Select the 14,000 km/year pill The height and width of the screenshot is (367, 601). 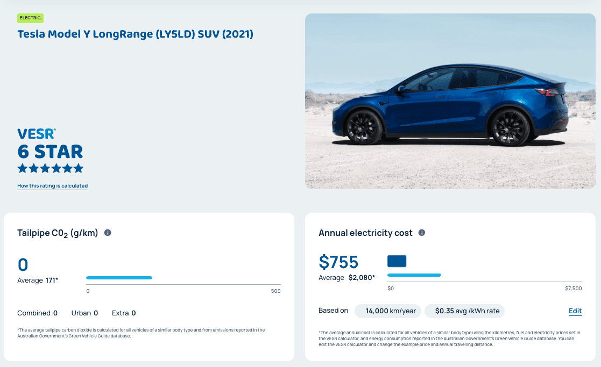(388, 311)
